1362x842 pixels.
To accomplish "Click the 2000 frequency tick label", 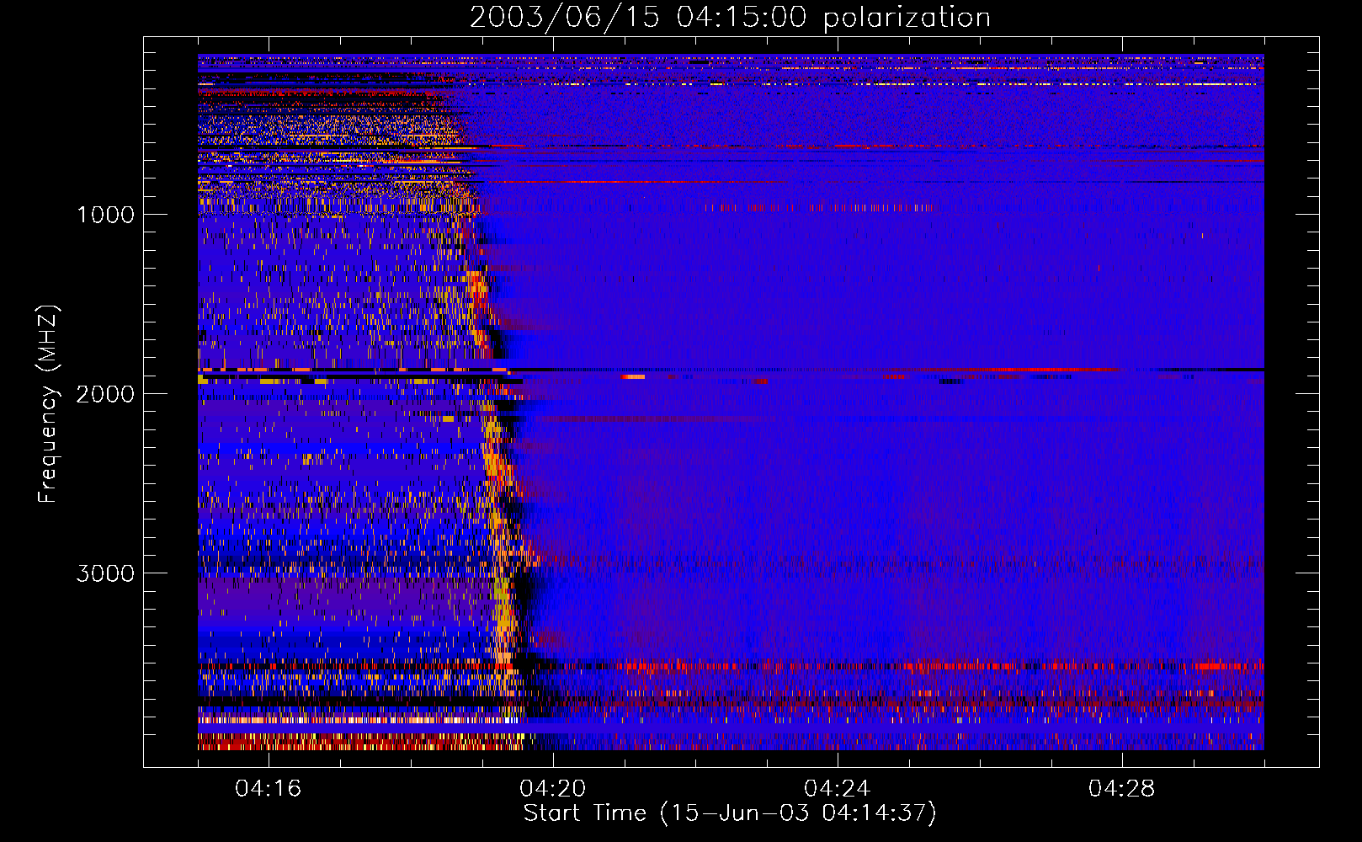I will pos(105,394).
